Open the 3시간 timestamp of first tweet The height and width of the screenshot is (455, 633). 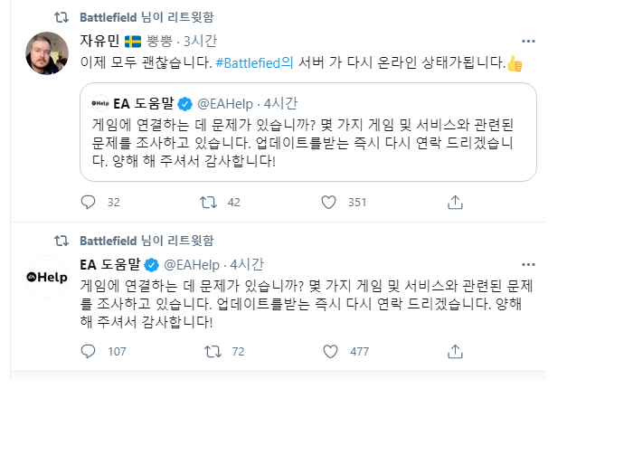click(x=201, y=41)
